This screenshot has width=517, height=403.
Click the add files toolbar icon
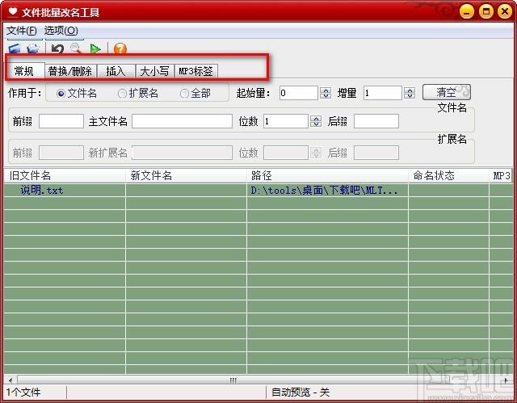pyautogui.click(x=14, y=50)
